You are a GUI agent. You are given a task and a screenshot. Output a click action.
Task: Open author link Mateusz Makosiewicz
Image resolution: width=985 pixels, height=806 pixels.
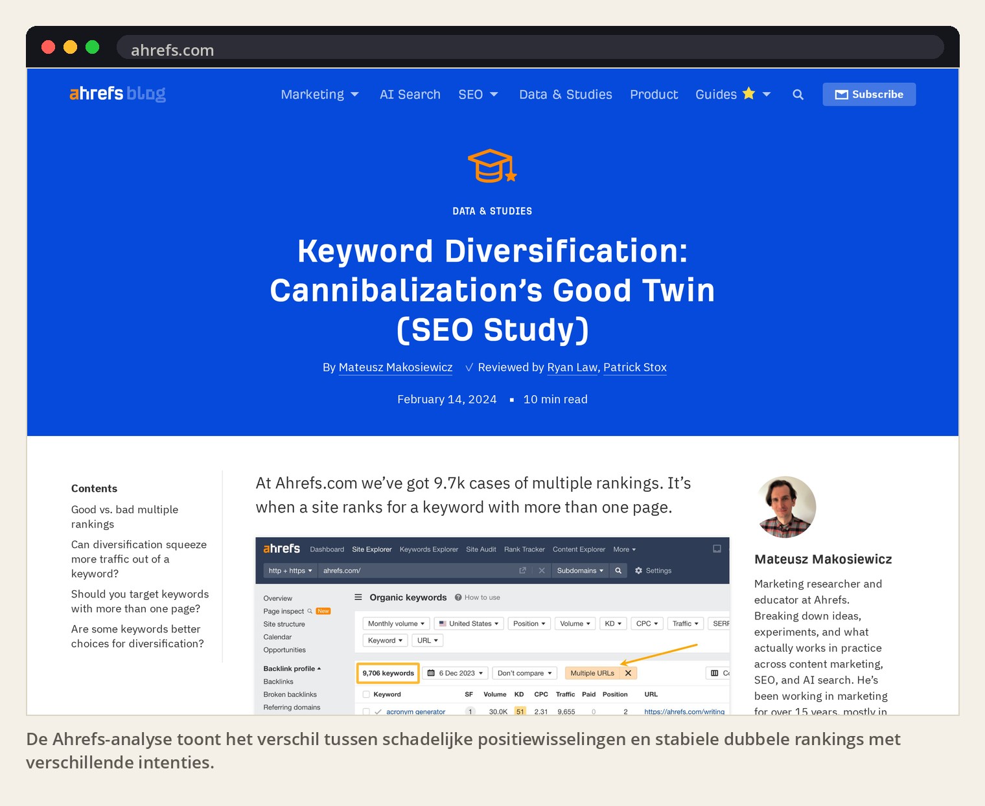pos(395,367)
